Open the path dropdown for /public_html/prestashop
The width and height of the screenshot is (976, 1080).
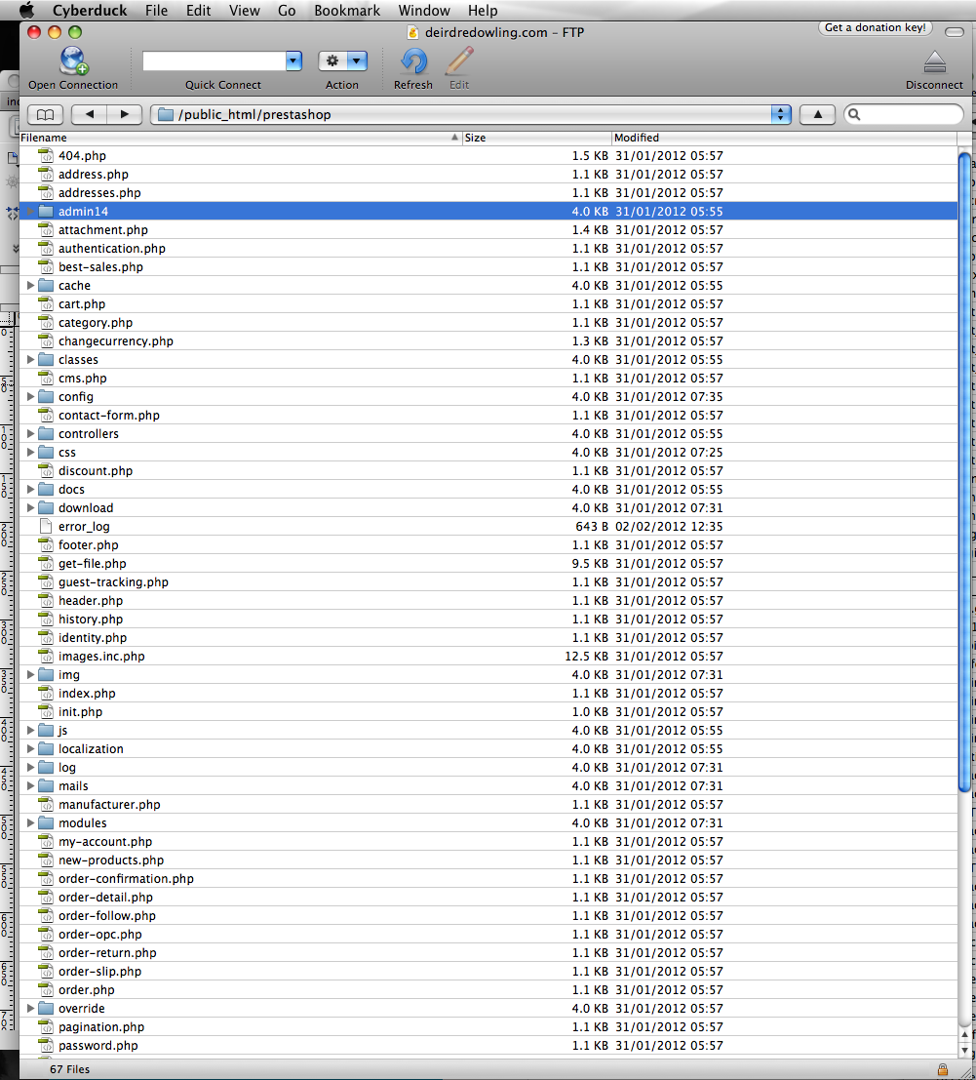click(781, 114)
